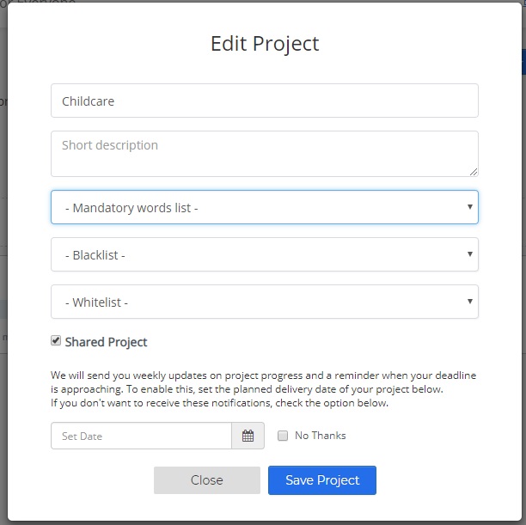Screen dimensions: 526x525
Task: Check the No Thanks checkbox
Action: click(283, 436)
